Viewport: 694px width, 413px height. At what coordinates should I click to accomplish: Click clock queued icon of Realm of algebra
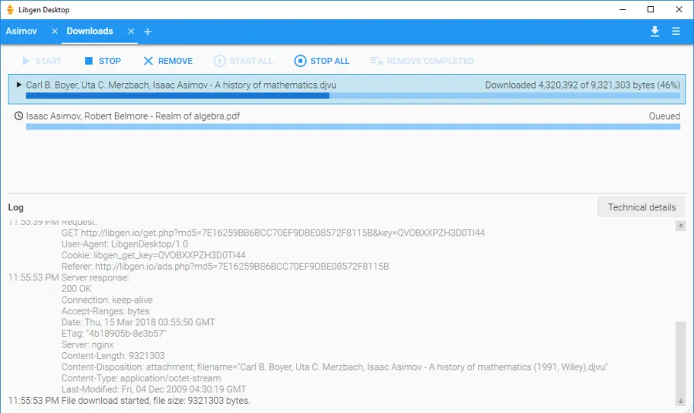tap(19, 116)
